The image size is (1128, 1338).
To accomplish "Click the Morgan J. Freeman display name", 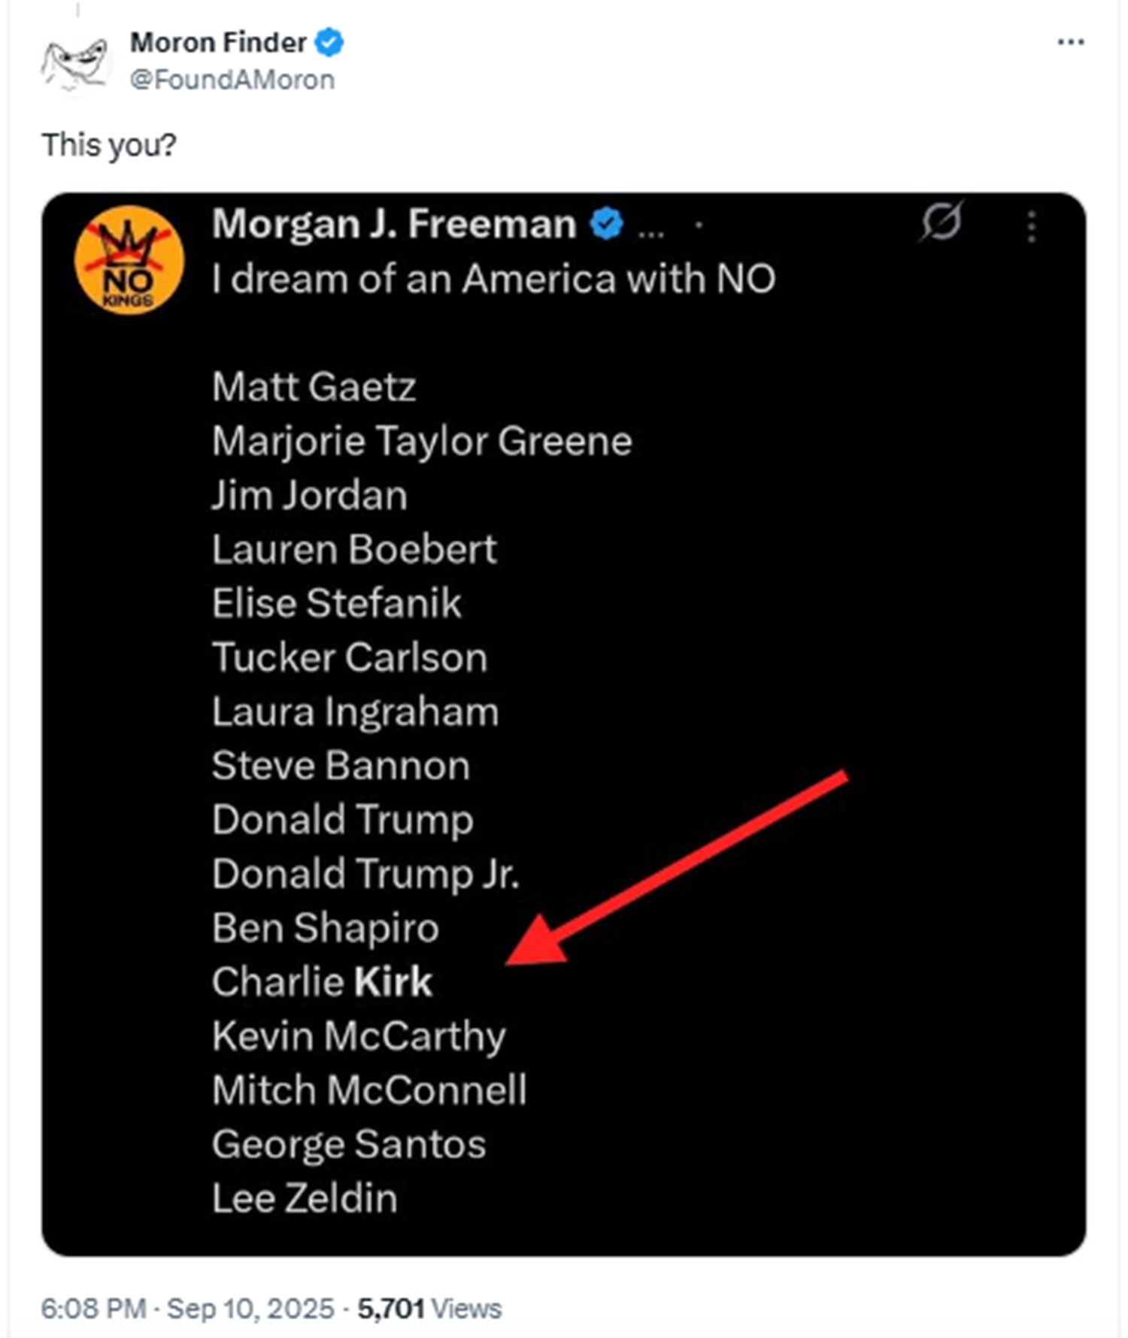I will coord(393,224).
